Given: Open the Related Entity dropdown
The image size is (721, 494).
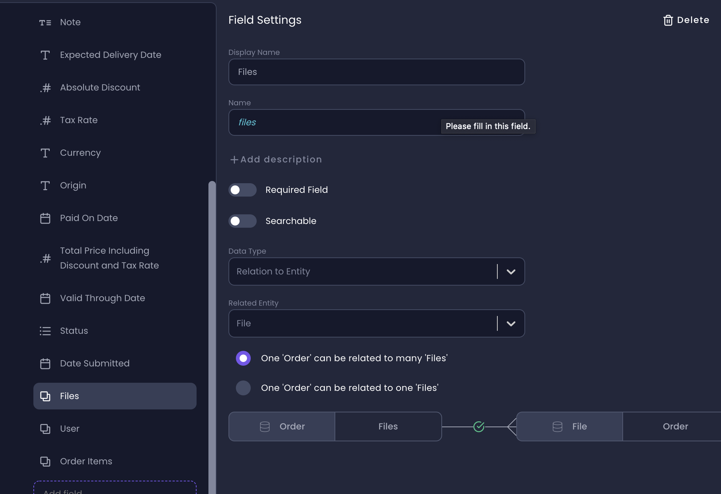Looking at the screenshot, I should [376, 323].
